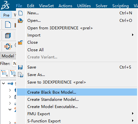Collapse the top-level tree node
This screenshot has width=138, height=124.
(4, 84)
